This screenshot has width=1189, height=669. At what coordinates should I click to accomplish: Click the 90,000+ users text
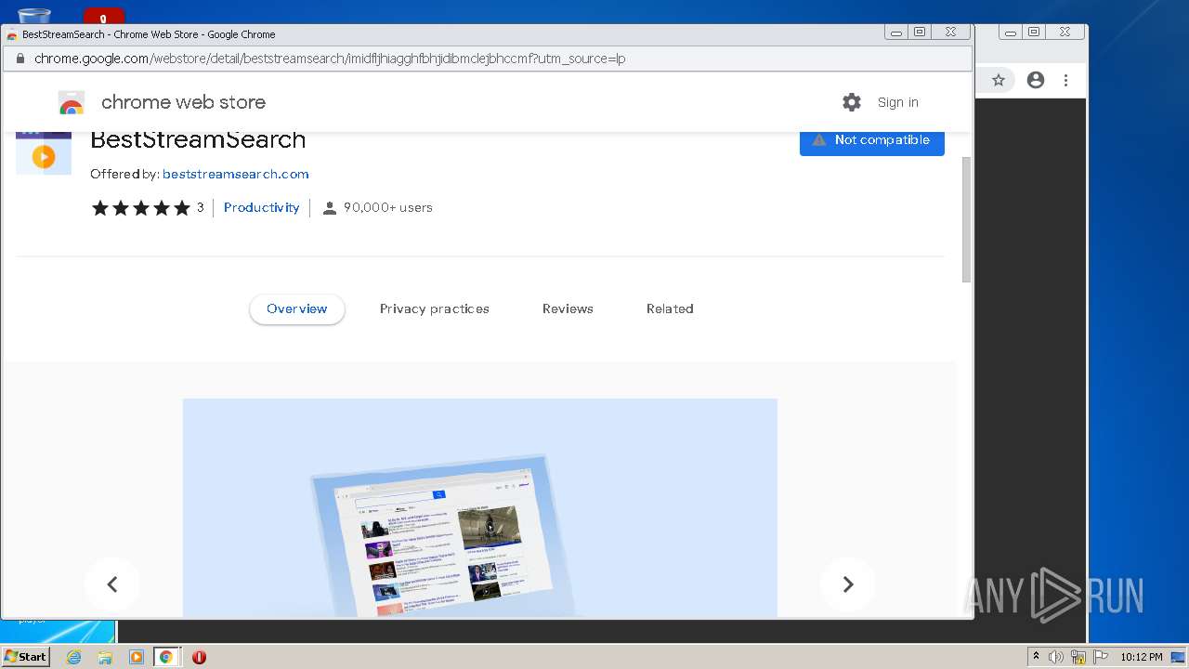(388, 208)
